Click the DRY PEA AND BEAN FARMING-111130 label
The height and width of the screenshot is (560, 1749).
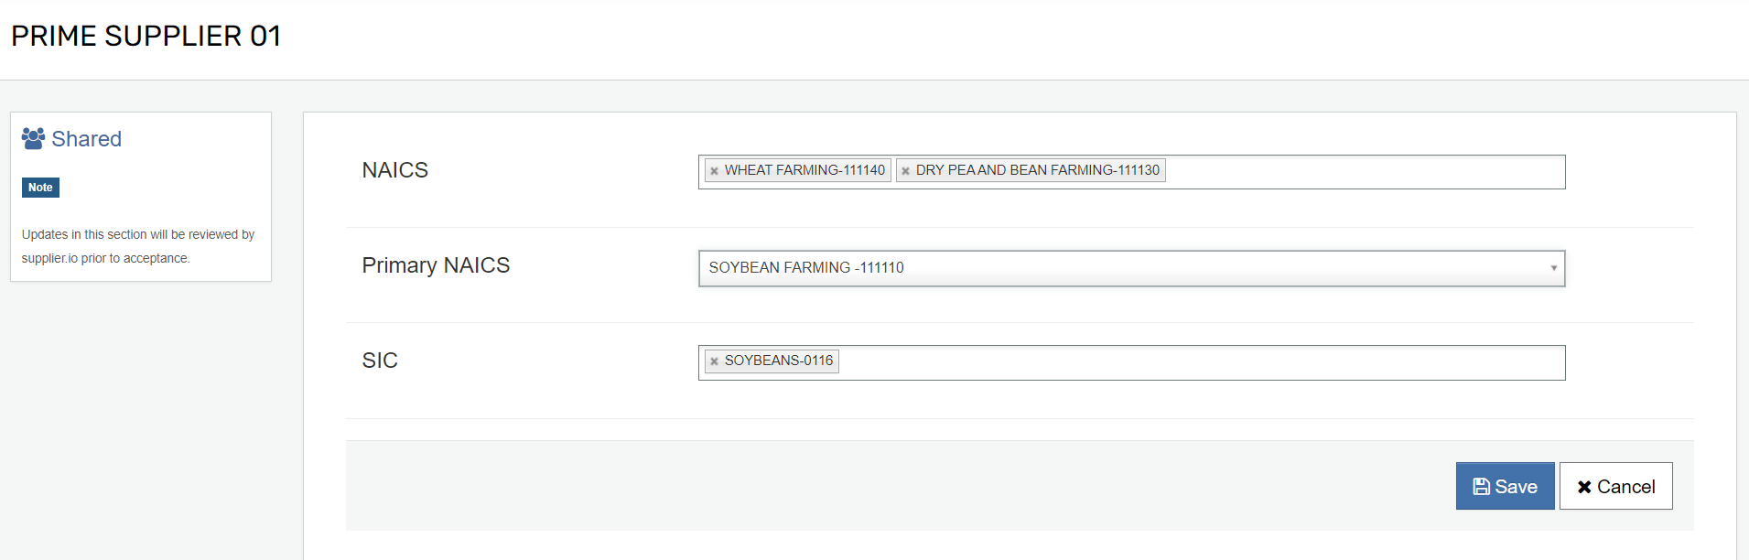pos(1037,170)
